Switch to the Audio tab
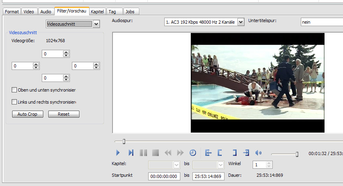Screen dimensions: 343x186 click(x=46, y=12)
